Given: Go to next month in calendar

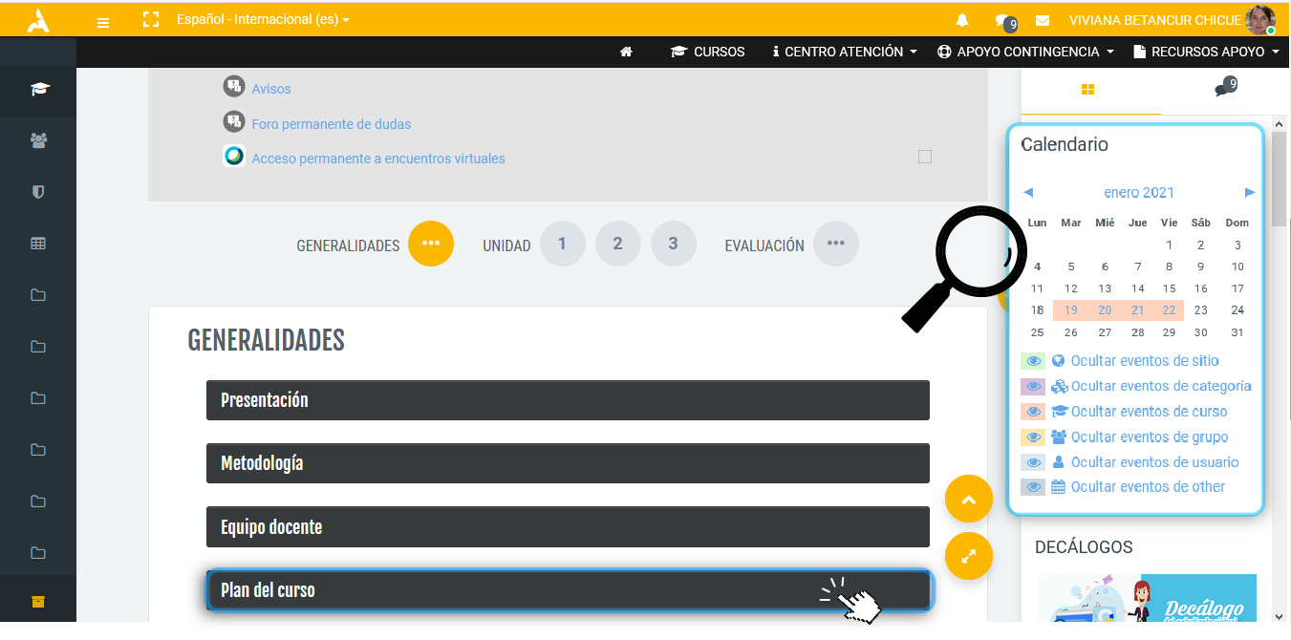Looking at the screenshot, I should [1249, 193].
